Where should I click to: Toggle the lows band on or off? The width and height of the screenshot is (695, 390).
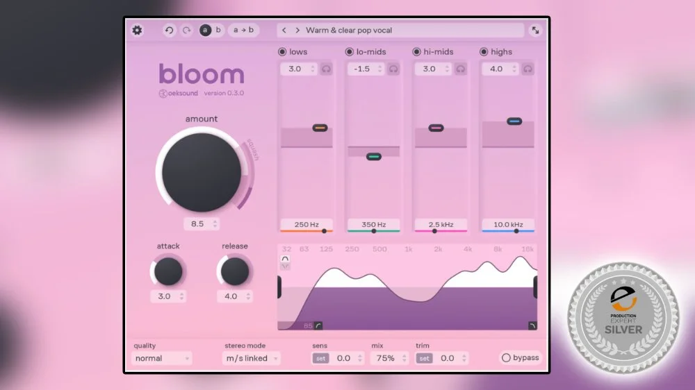pyautogui.click(x=282, y=52)
